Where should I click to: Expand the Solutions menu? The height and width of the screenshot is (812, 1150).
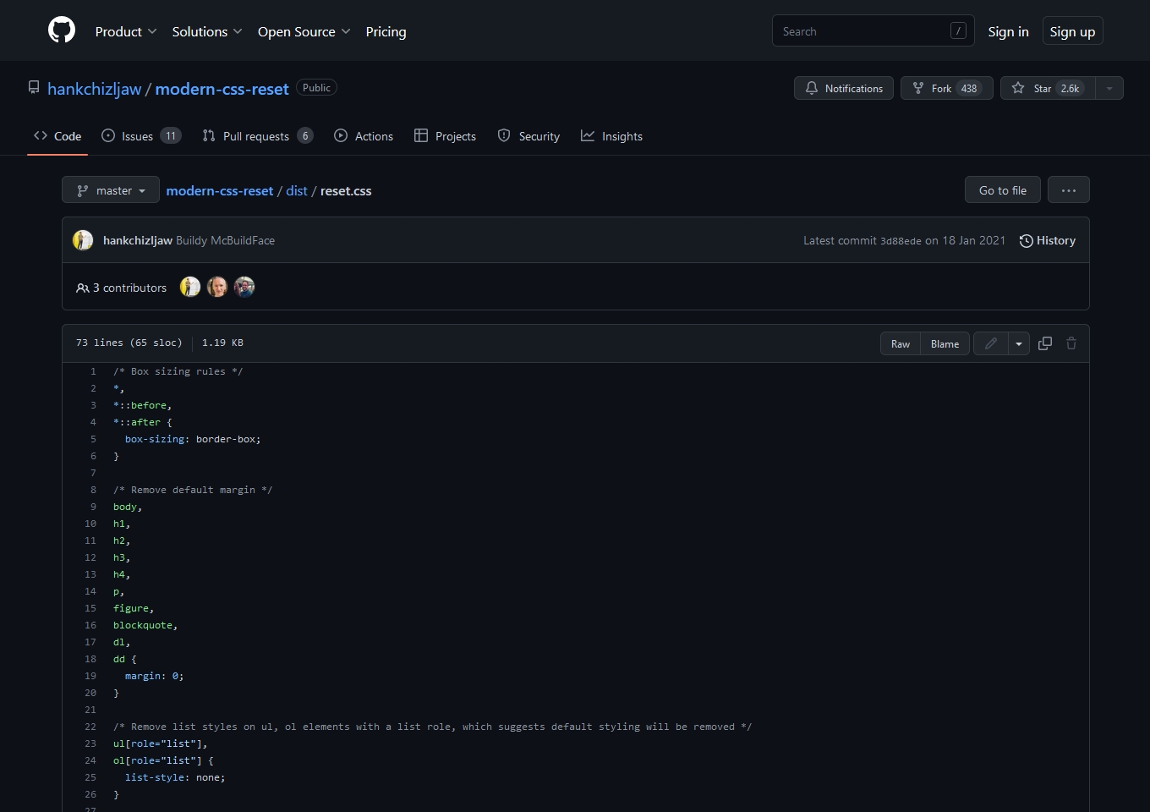[x=207, y=31]
